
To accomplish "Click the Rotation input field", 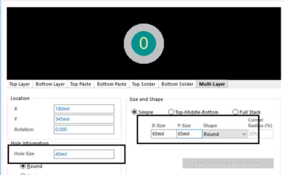I will click(84, 130).
